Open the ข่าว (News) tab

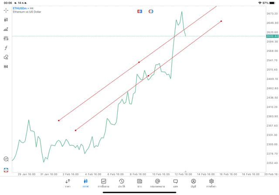(139, 183)
